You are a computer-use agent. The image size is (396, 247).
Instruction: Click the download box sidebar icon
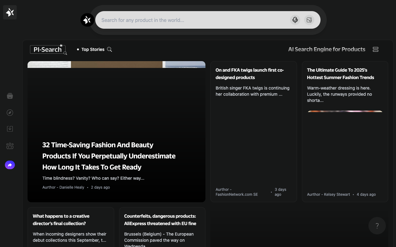[10, 129]
